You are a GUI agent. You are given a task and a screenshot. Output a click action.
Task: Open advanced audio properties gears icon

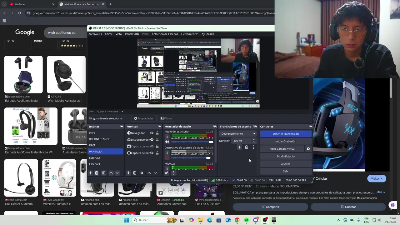point(167,173)
